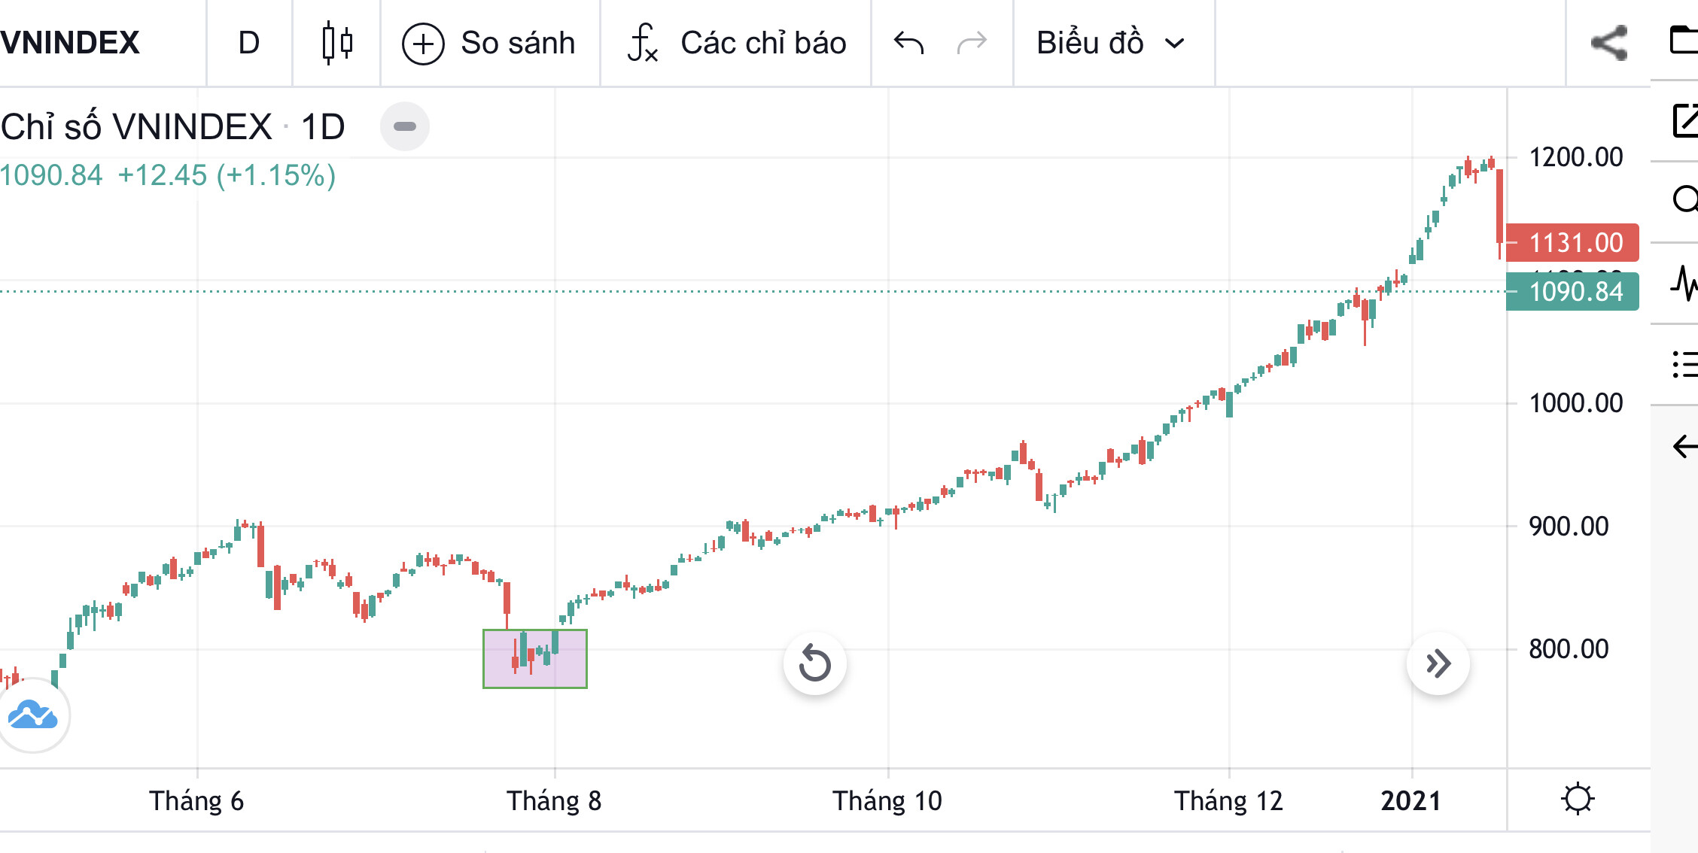
Task: Click the Chỉ số VNINDEX legend title
Action: [x=137, y=126]
